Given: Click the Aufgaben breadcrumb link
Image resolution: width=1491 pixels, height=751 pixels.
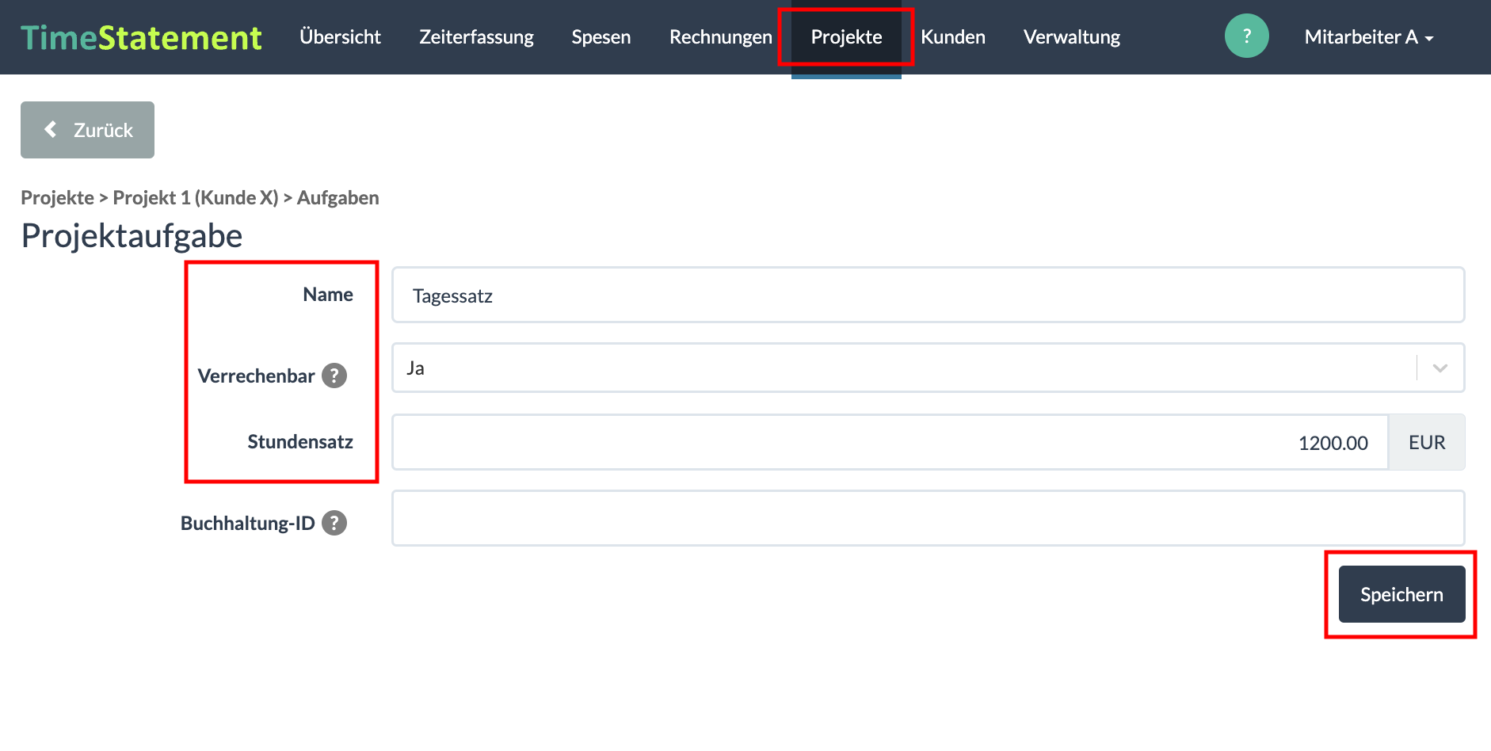Looking at the screenshot, I should 337,197.
